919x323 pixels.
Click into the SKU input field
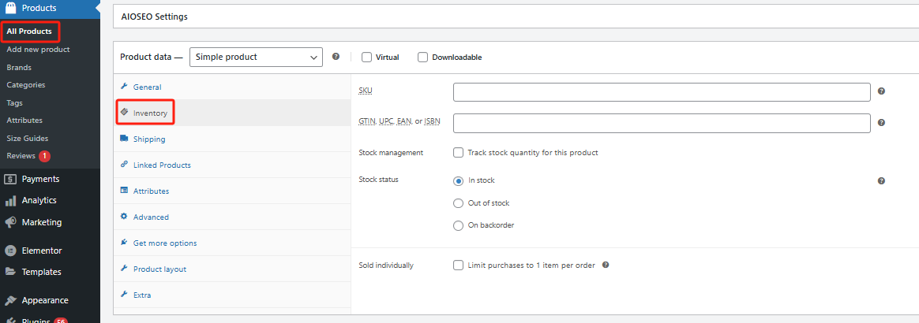[661, 92]
